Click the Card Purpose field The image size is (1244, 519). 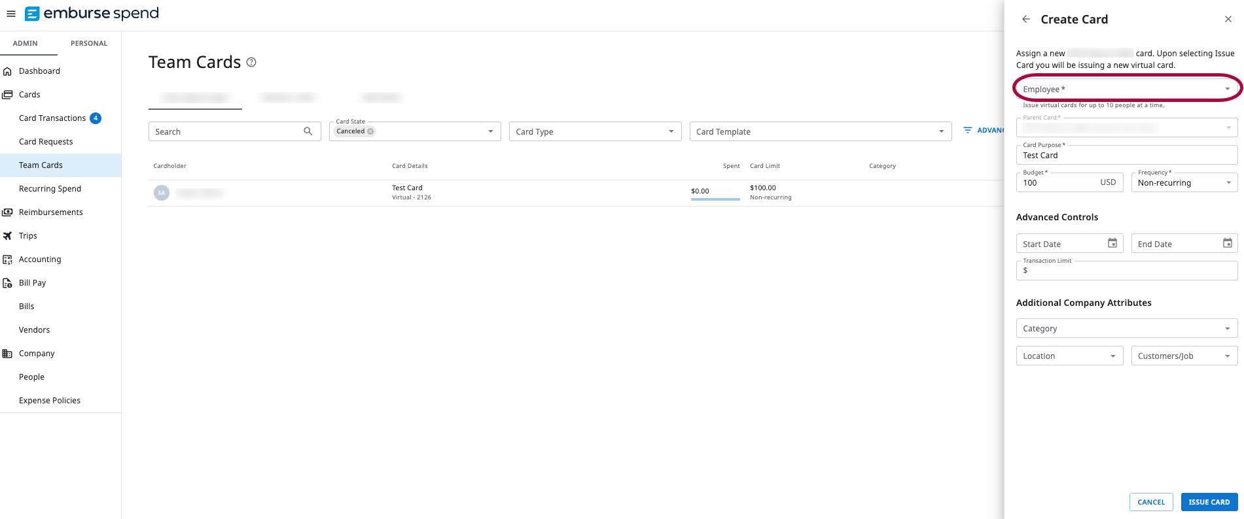click(1127, 155)
